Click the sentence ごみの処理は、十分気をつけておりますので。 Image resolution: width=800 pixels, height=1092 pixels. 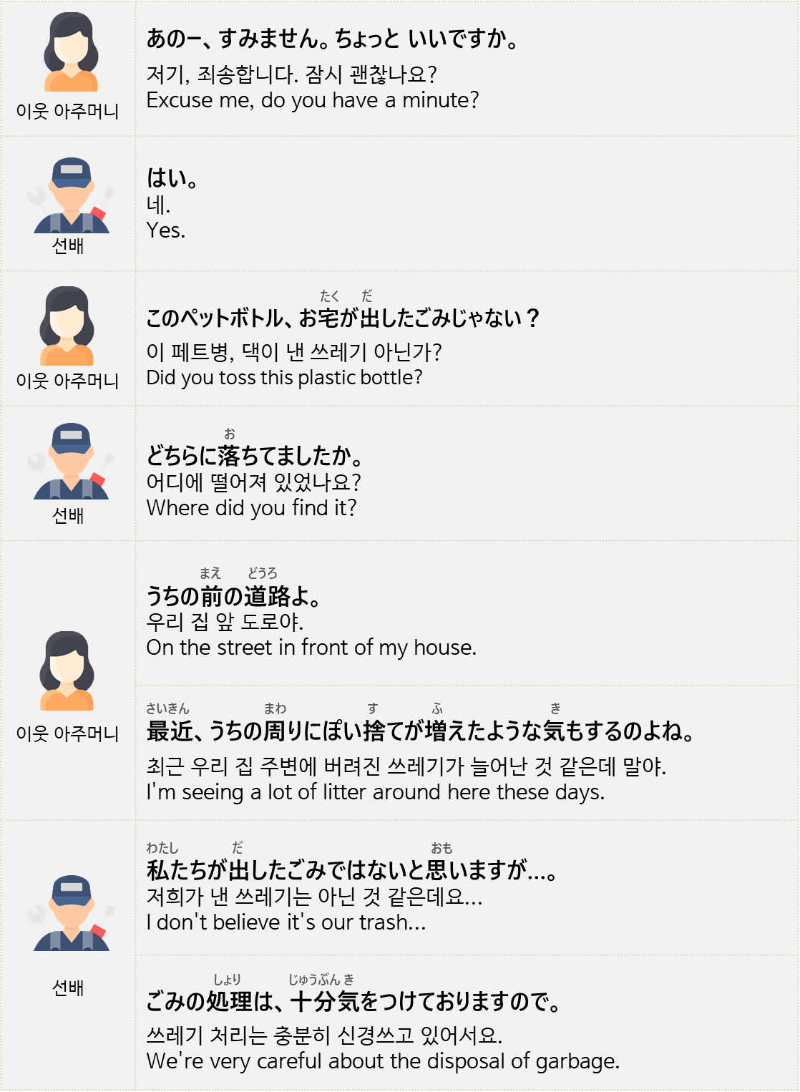[354, 1002]
